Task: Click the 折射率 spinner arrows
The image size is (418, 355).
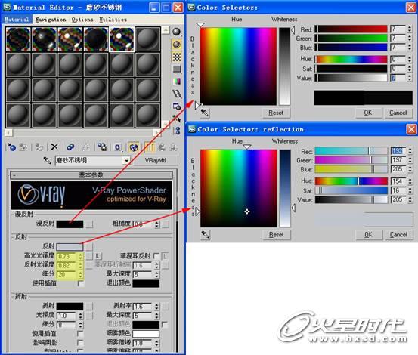Action: (x=156, y=307)
